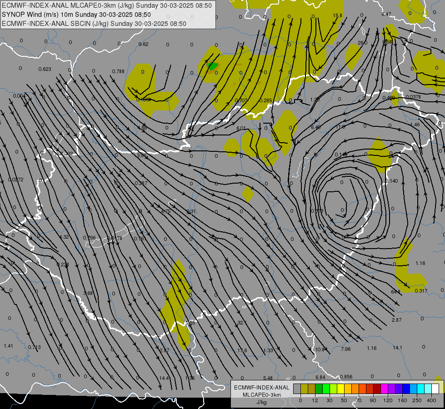Pick the bright green legend swatch

click(x=326, y=389)
